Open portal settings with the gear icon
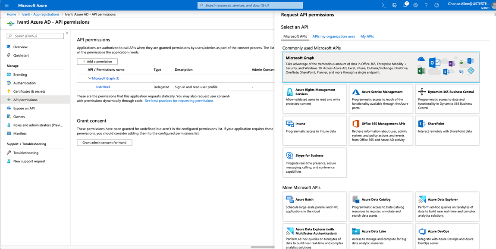This screenshot has height=249, width=496. tap(415, 6)
